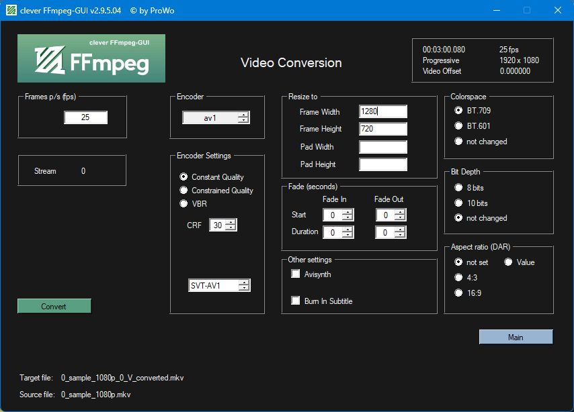The height and width of the screenshot is (412, 574).
Task: Click the 1920 x 1080 resolution text
Action: click(519, 60)
